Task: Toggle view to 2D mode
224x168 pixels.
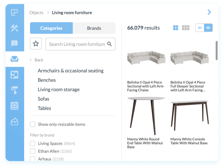Action: click(200, 28)
